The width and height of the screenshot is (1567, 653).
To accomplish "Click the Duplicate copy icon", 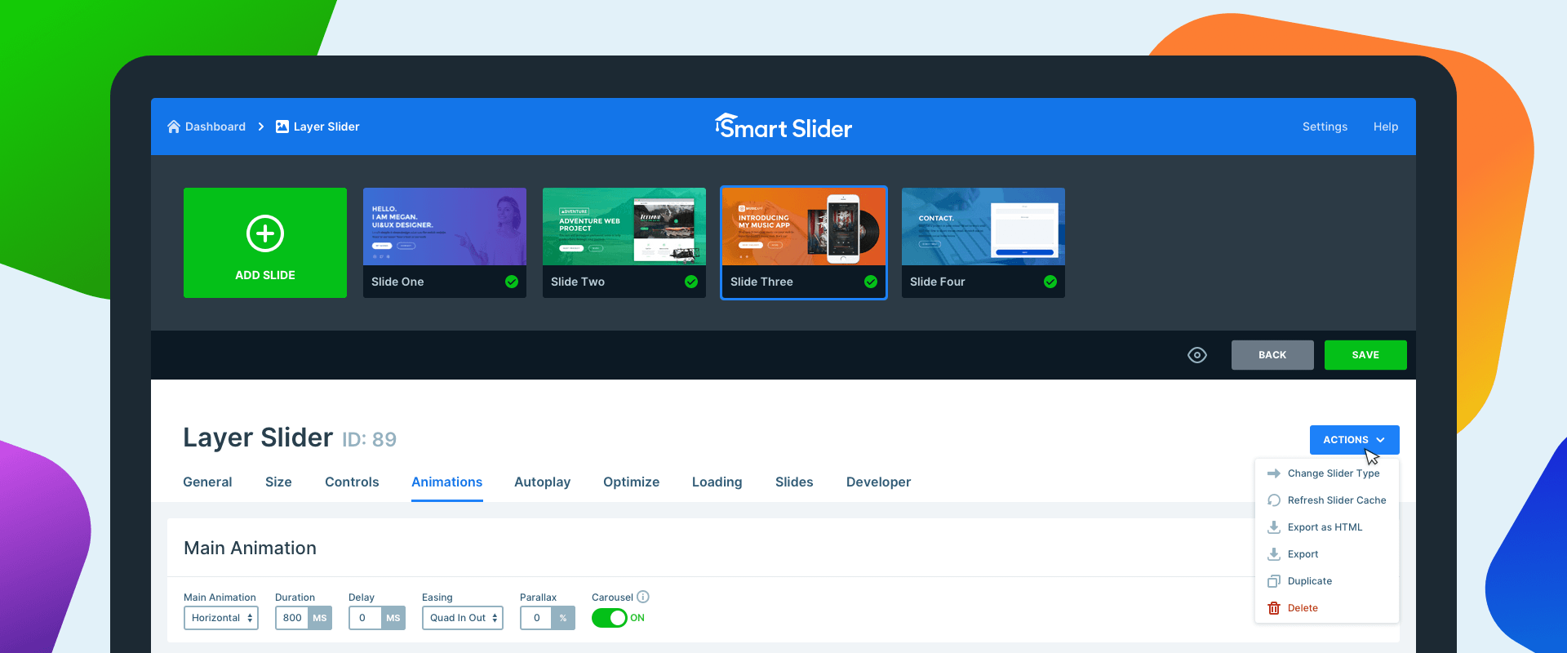I will tap(1274, 581).
